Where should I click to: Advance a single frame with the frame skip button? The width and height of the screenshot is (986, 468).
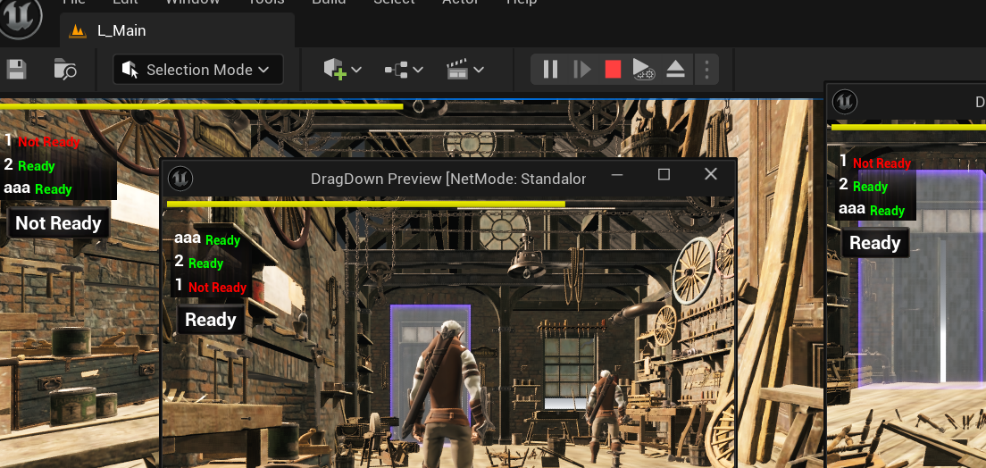pyautogui.click(x=581, y=69)
